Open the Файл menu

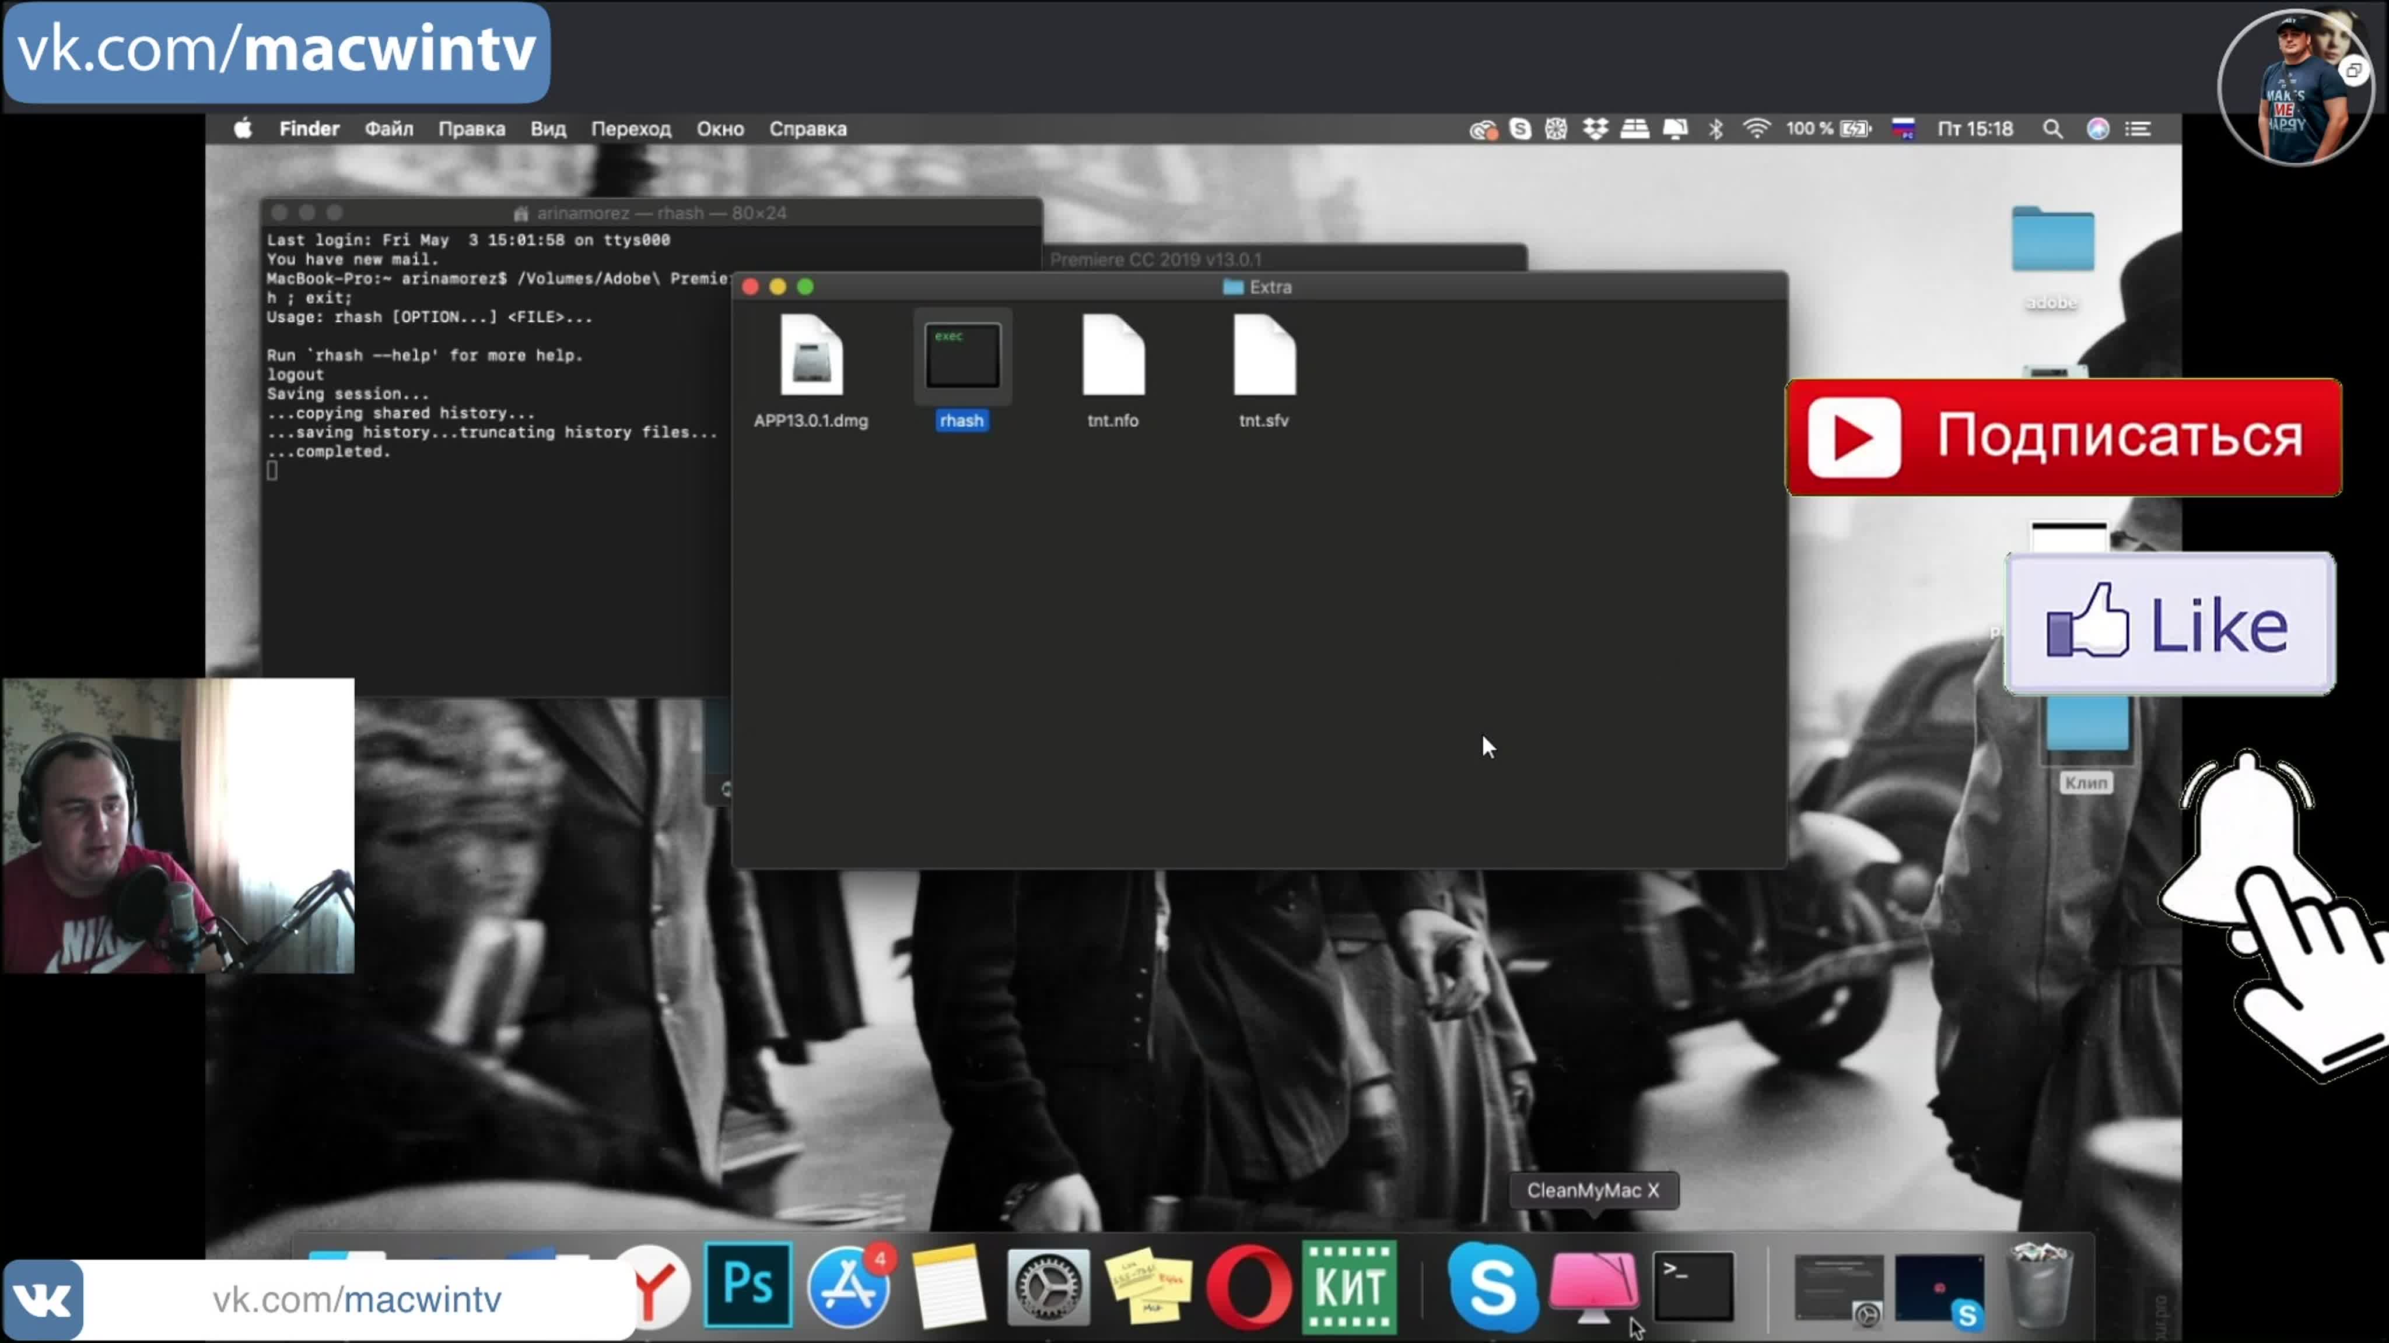click(388, 129)
